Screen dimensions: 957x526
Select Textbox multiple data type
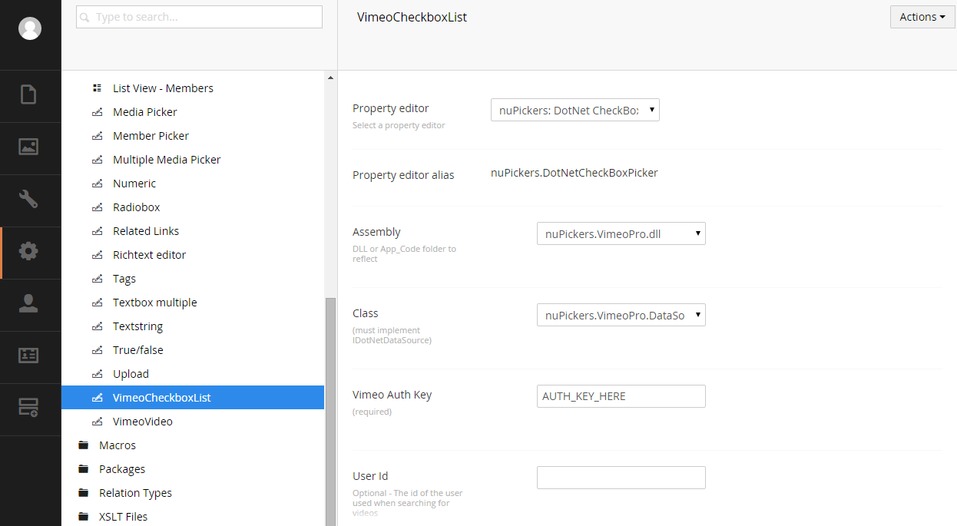pyautogui.click(x=154, y=303)
